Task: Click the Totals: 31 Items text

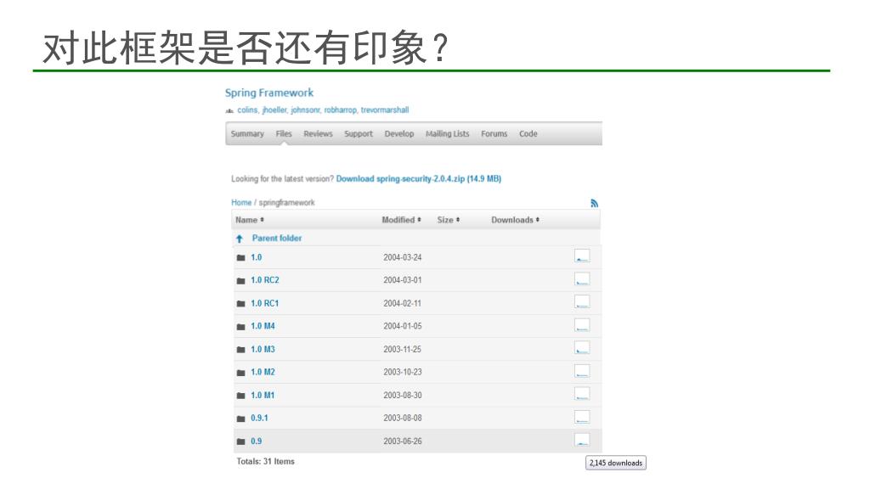Action: 265,462
